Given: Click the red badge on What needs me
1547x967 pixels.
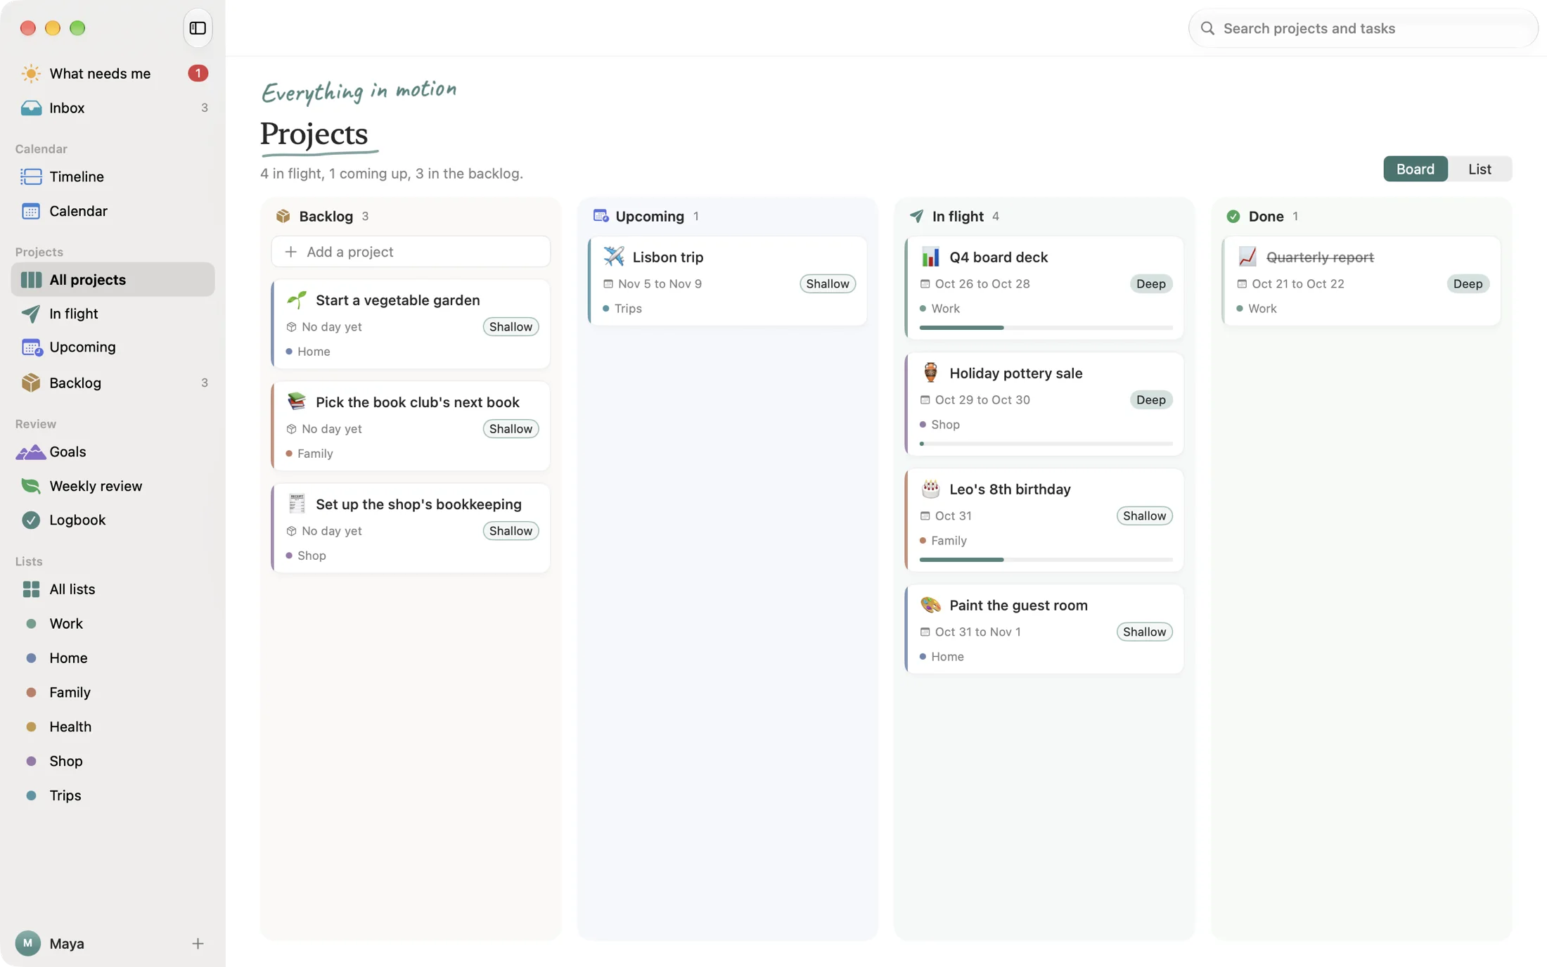Looking at the screenshot, I should [x=198, y=73].
